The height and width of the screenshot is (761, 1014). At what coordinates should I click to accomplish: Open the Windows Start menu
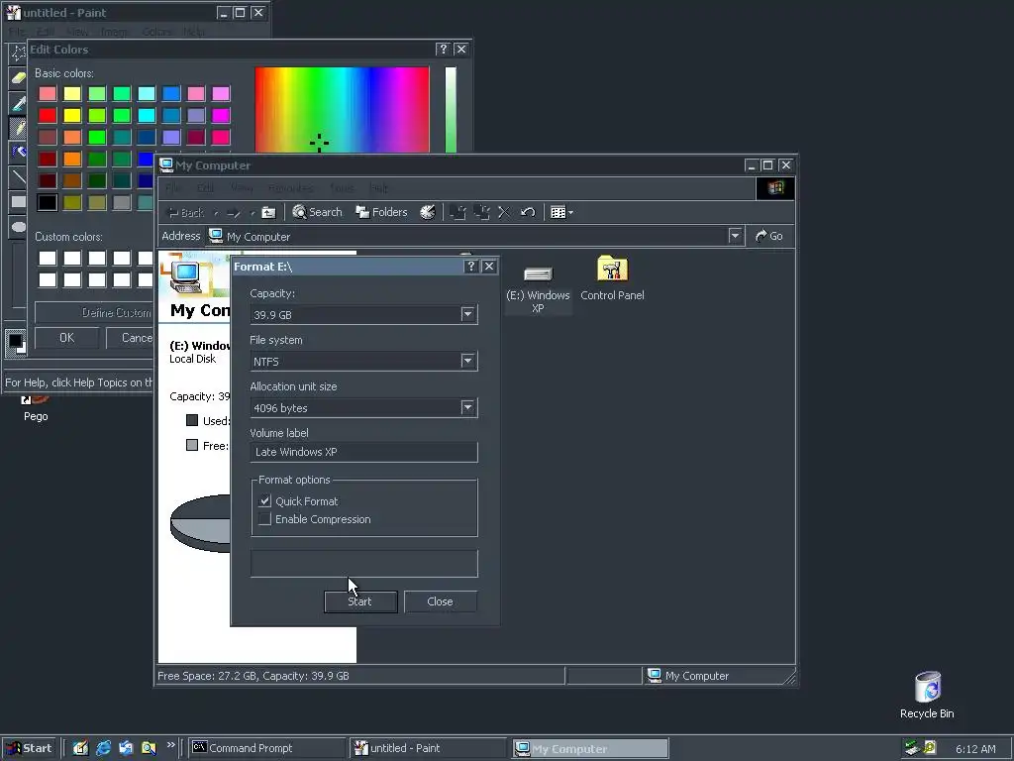coord(29,748)
